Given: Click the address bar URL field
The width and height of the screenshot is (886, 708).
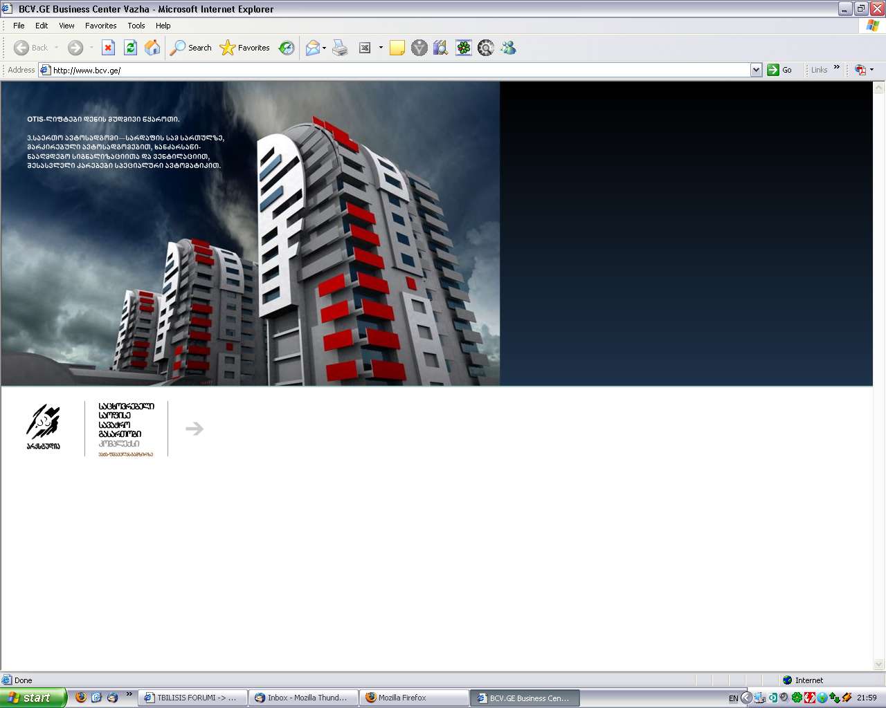Looking at the screenshot, I should (395, 70).
